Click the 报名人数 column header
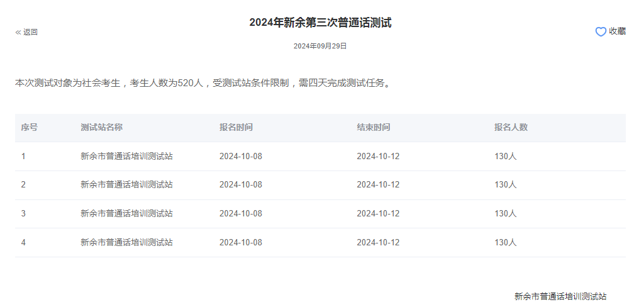The image size is (634, 307). [x=511, y=127]
